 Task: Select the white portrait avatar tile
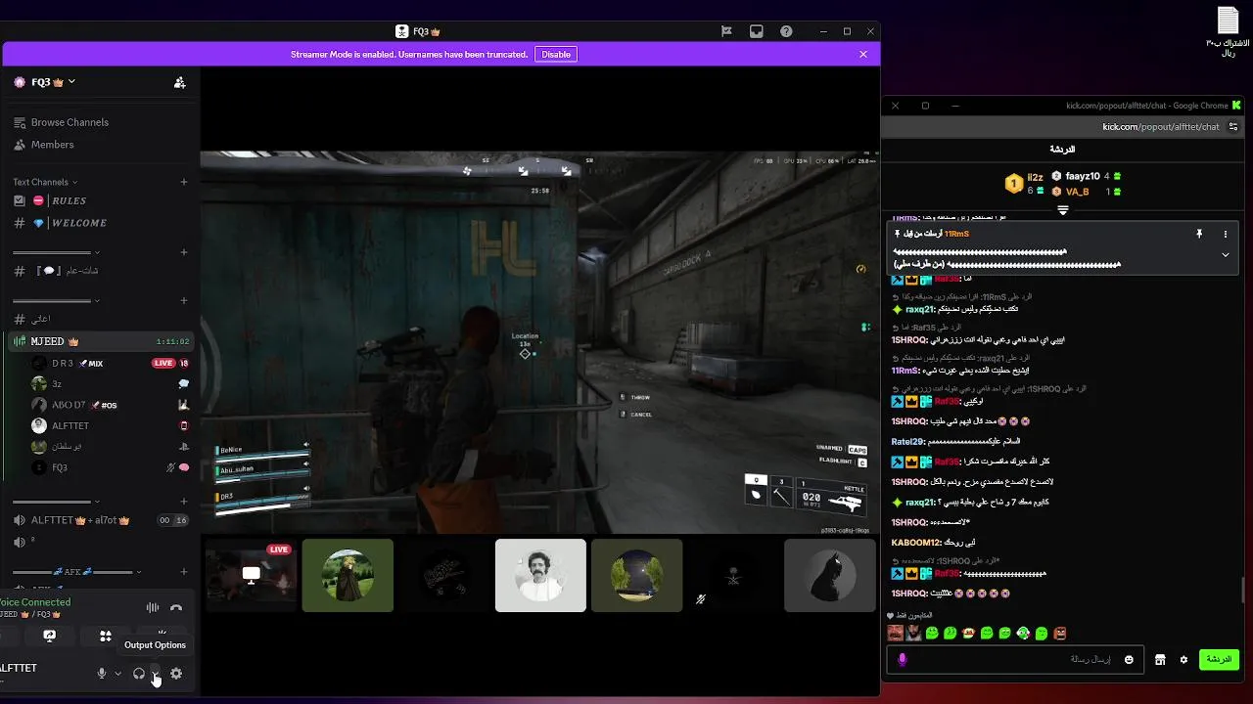(x=540, y=575)
